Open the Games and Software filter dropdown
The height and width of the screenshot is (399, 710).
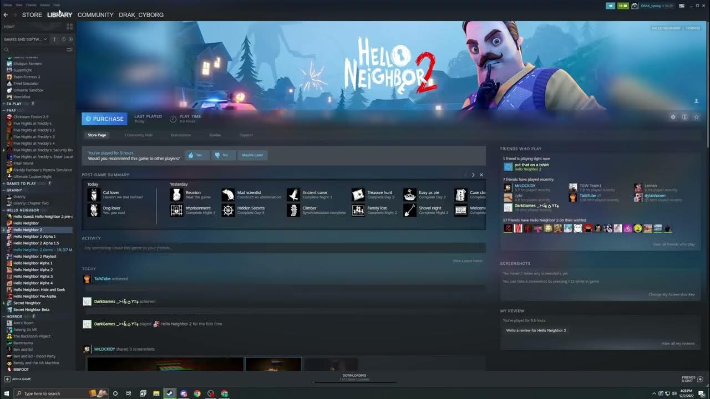[27, 39]
